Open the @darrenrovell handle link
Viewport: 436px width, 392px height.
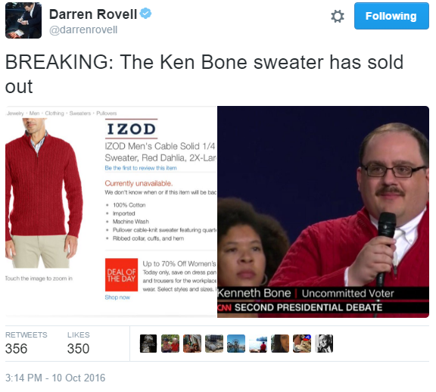click(x=83, y=30)
